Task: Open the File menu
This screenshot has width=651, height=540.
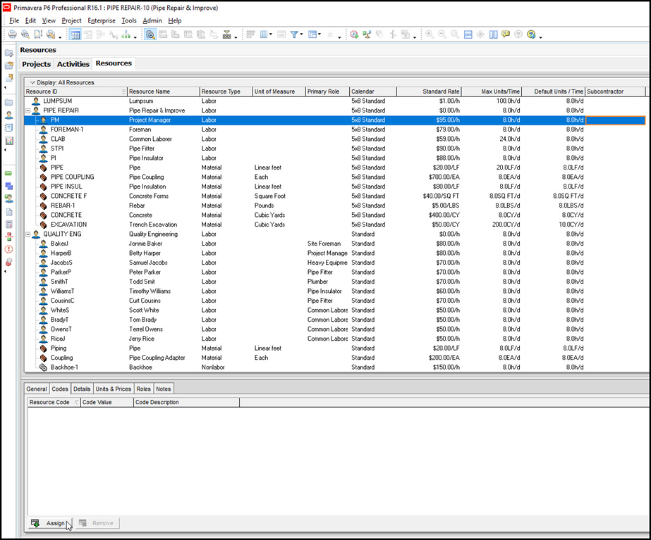Action: pyautogui.click(x=14, y=20)
